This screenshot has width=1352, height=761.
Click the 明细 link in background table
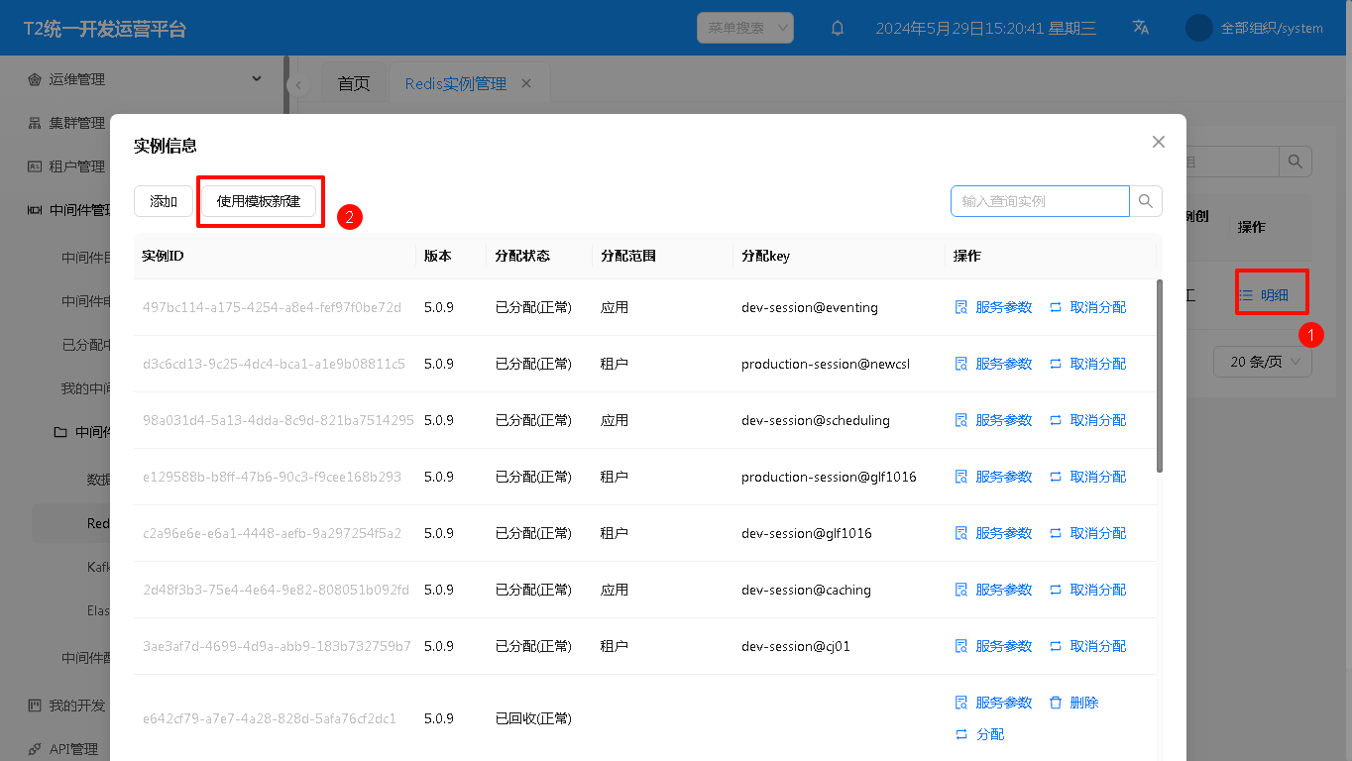click(x=1264, y=294)
